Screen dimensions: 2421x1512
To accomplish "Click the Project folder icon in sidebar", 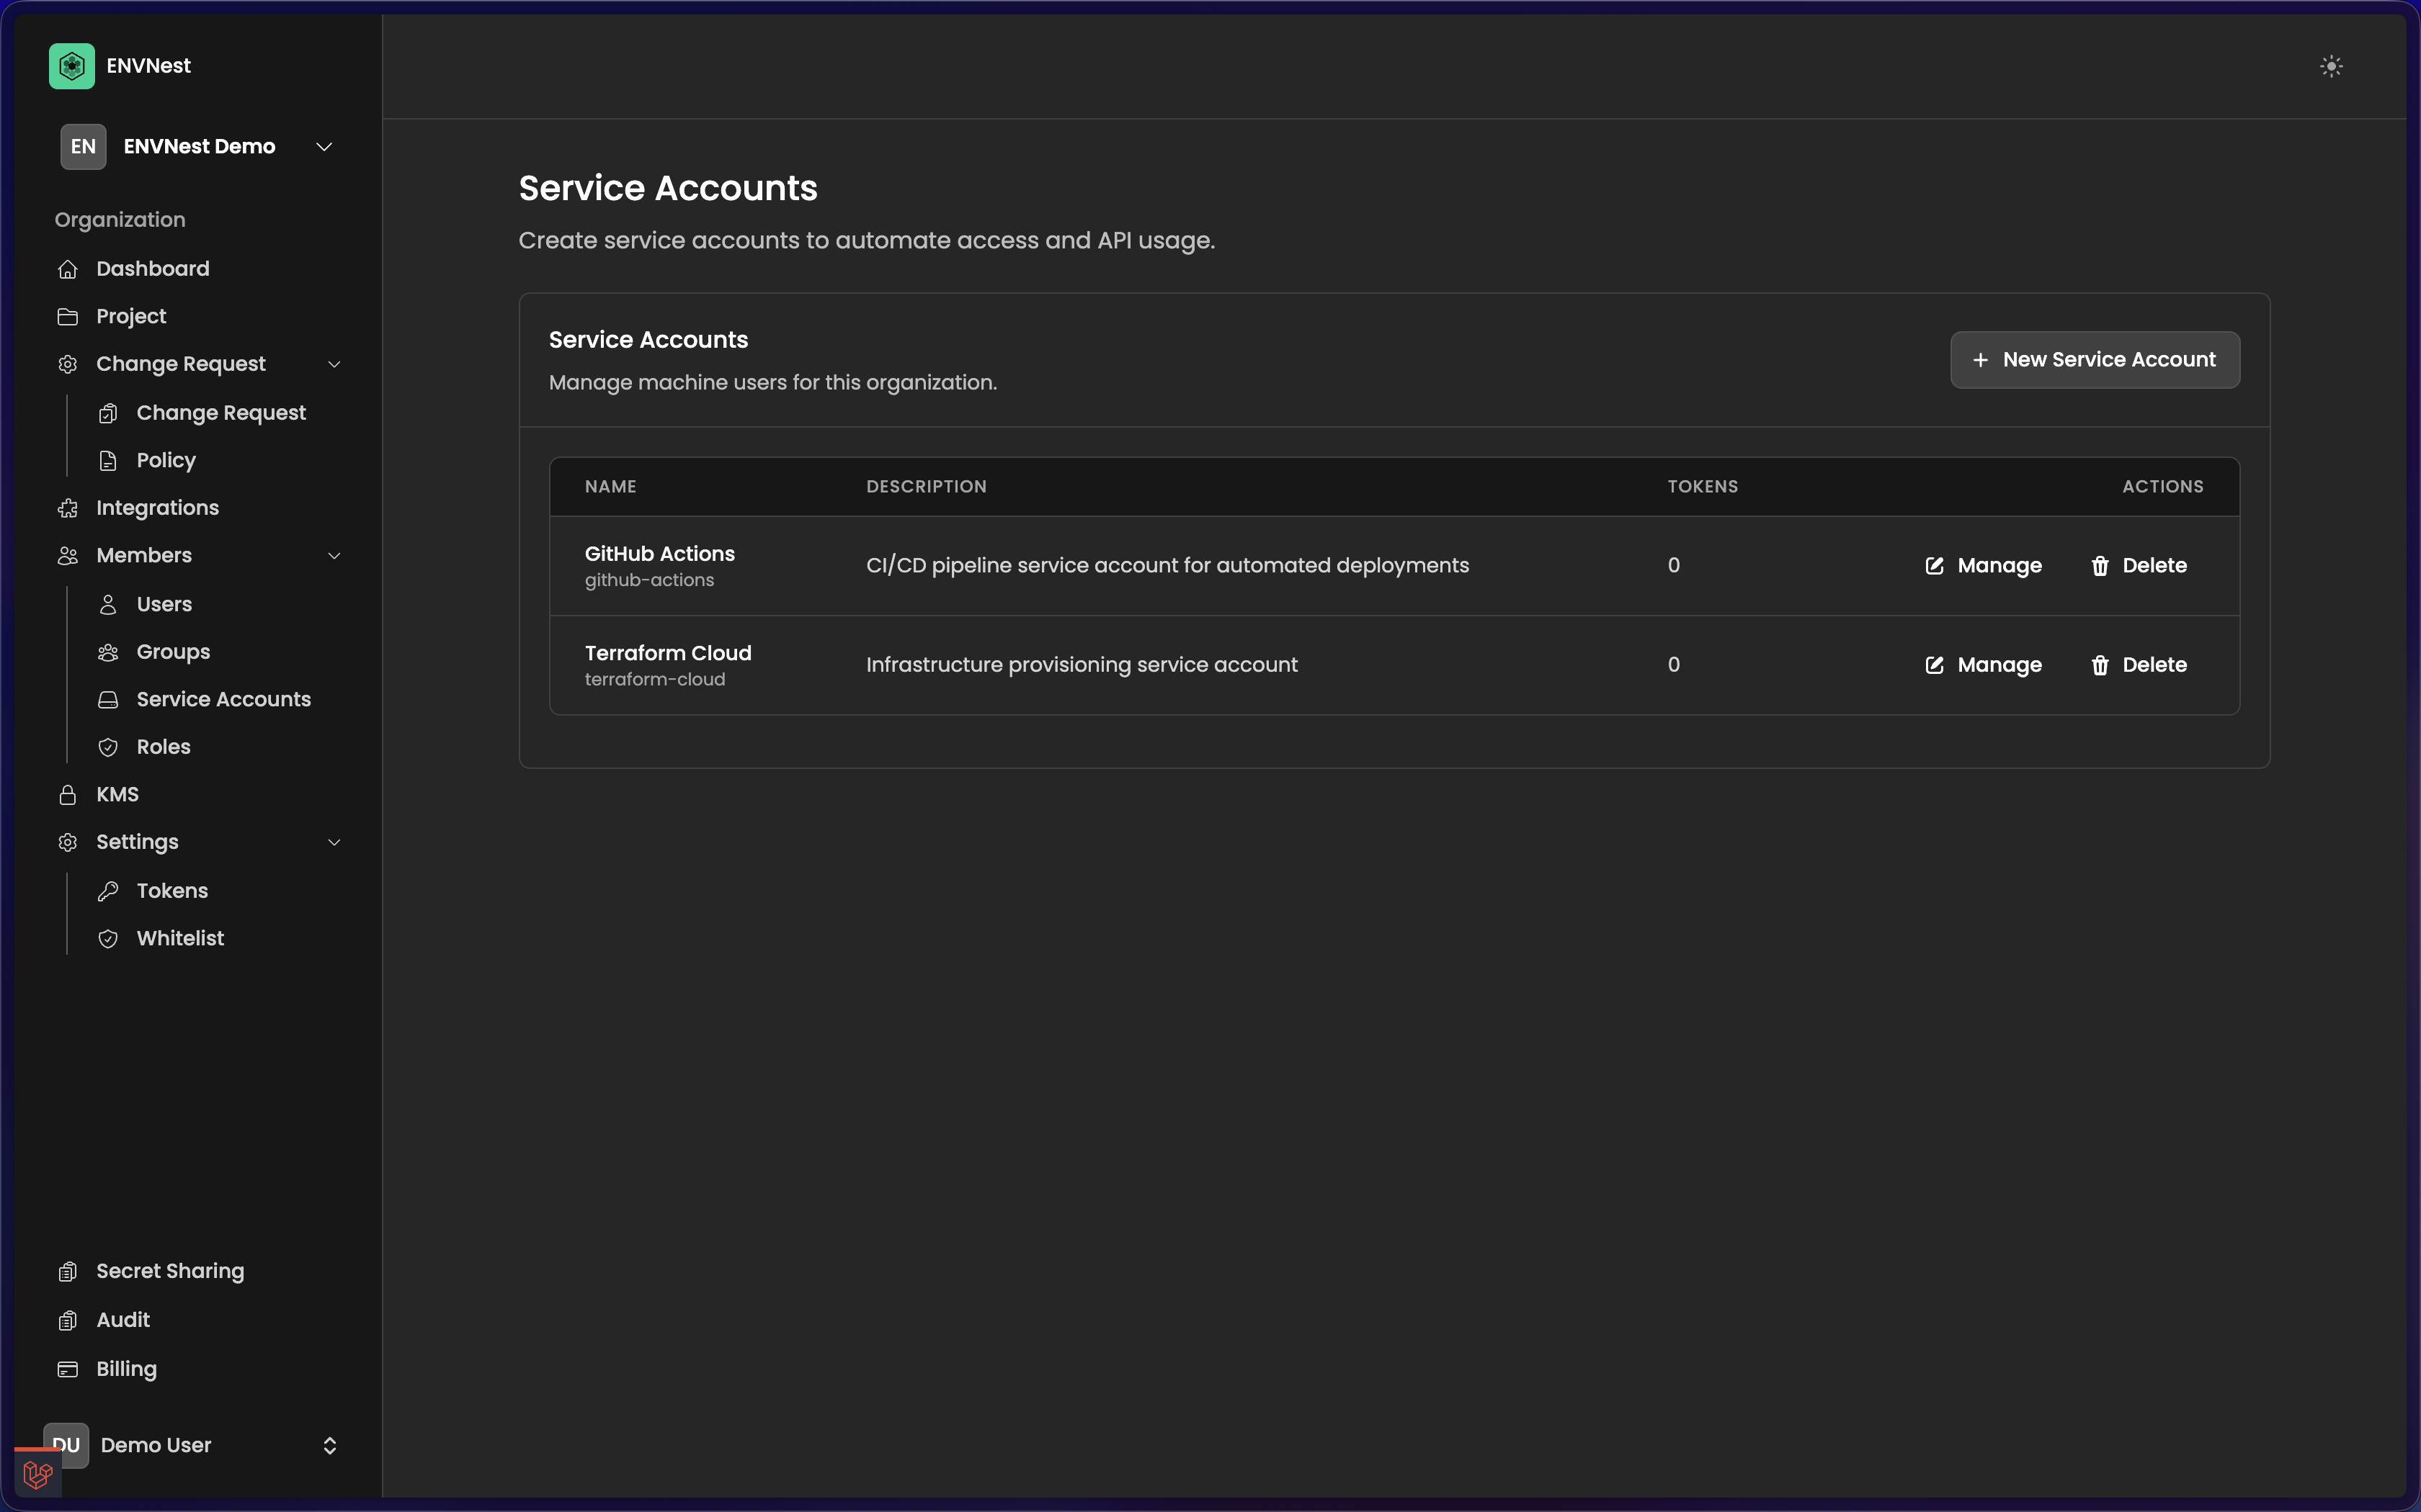I will [x=68, y=316].
